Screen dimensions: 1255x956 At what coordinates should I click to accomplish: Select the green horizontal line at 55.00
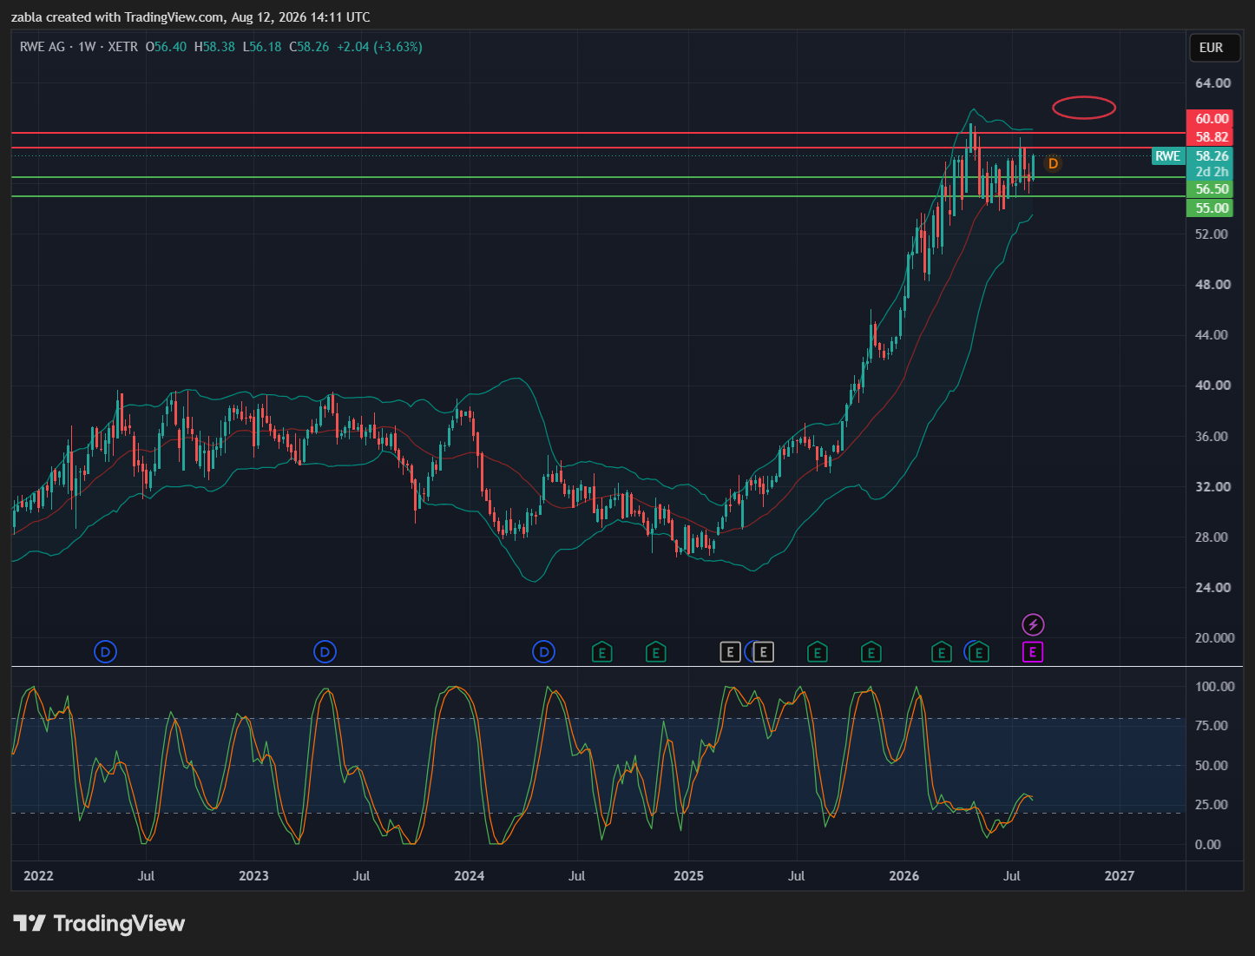point(598,196)
